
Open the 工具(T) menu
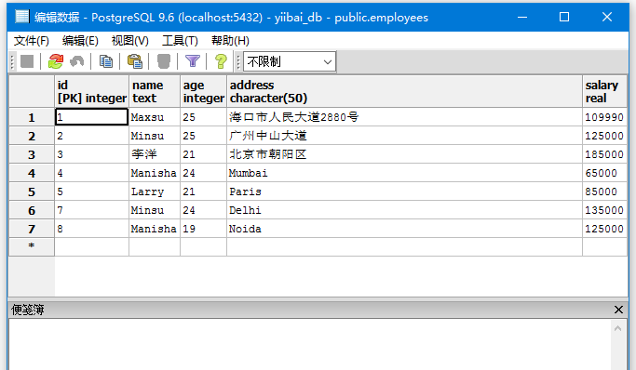click(180, 41)
